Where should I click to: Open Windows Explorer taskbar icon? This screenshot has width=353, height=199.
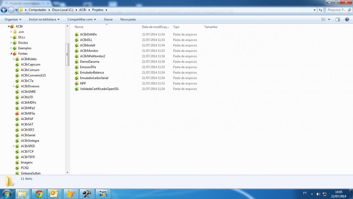tap(22, 194)
